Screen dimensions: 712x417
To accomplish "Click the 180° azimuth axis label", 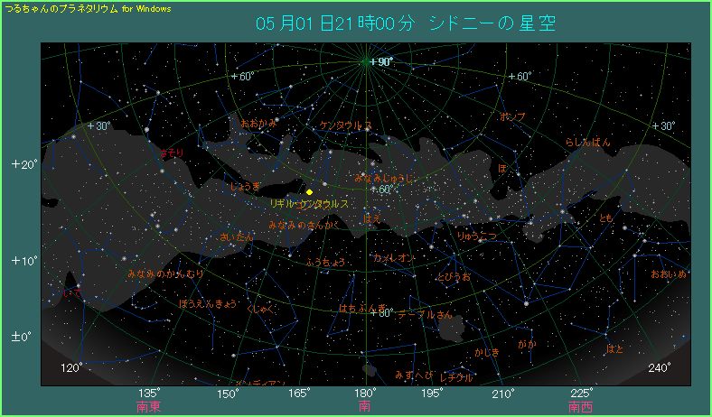I will click(x=365, y=393).
